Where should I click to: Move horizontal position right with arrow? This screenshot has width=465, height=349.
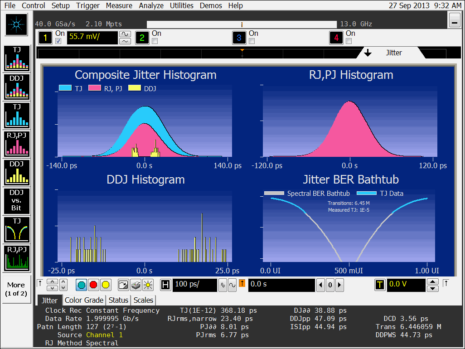(339, 285)
